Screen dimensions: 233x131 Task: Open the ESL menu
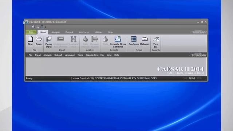[102, 55]
